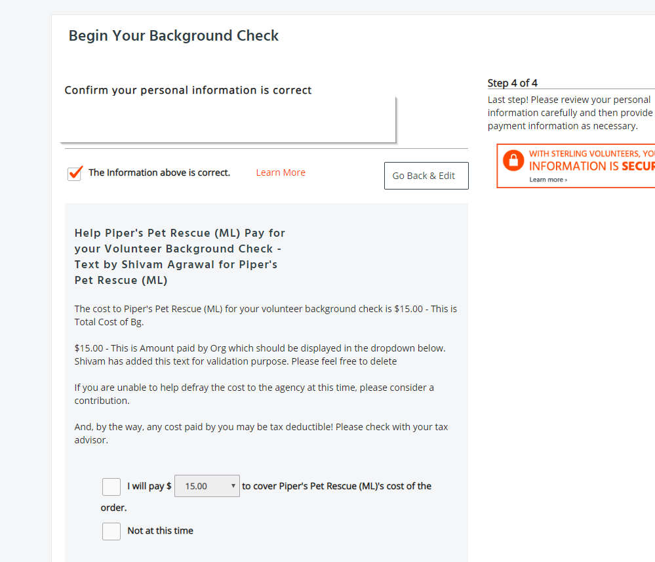Uncheck 'The Information above is correct' checkbox
Screen dimensions: 655x562
click(x=75, y=173)
